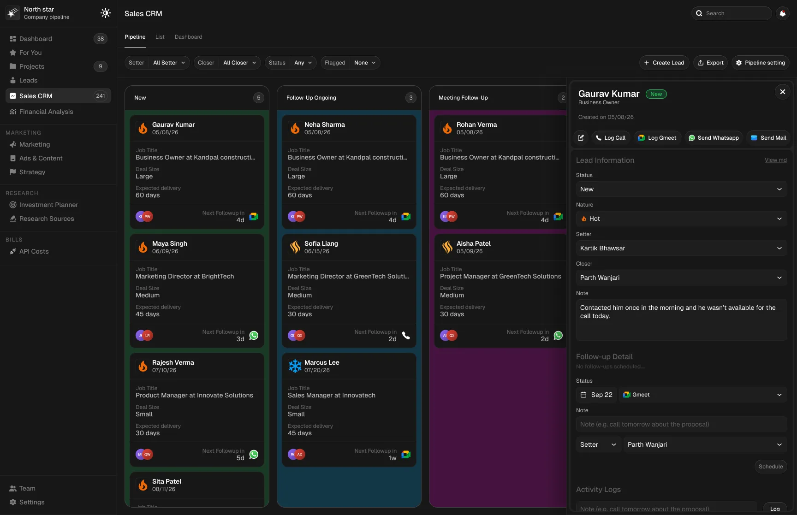The height and width of the screenshot is (515, 797).
Task: Click the Sales CRM sidebar icon
Action: pos(13,96)
